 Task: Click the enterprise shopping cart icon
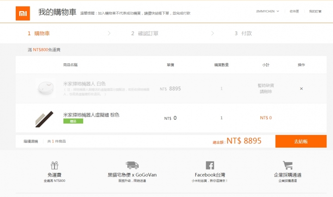tap(288, 165)
